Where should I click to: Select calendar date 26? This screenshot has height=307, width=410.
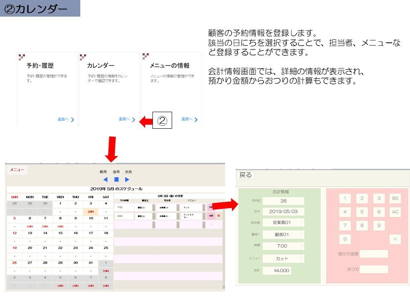[x=15, y=263]
